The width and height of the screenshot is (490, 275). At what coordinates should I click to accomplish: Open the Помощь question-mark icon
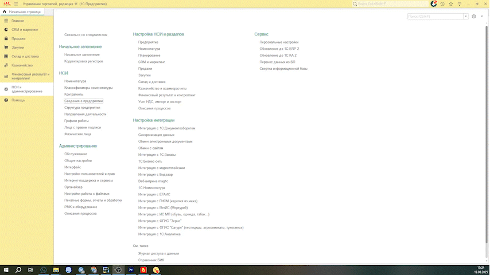click(6, 100)
